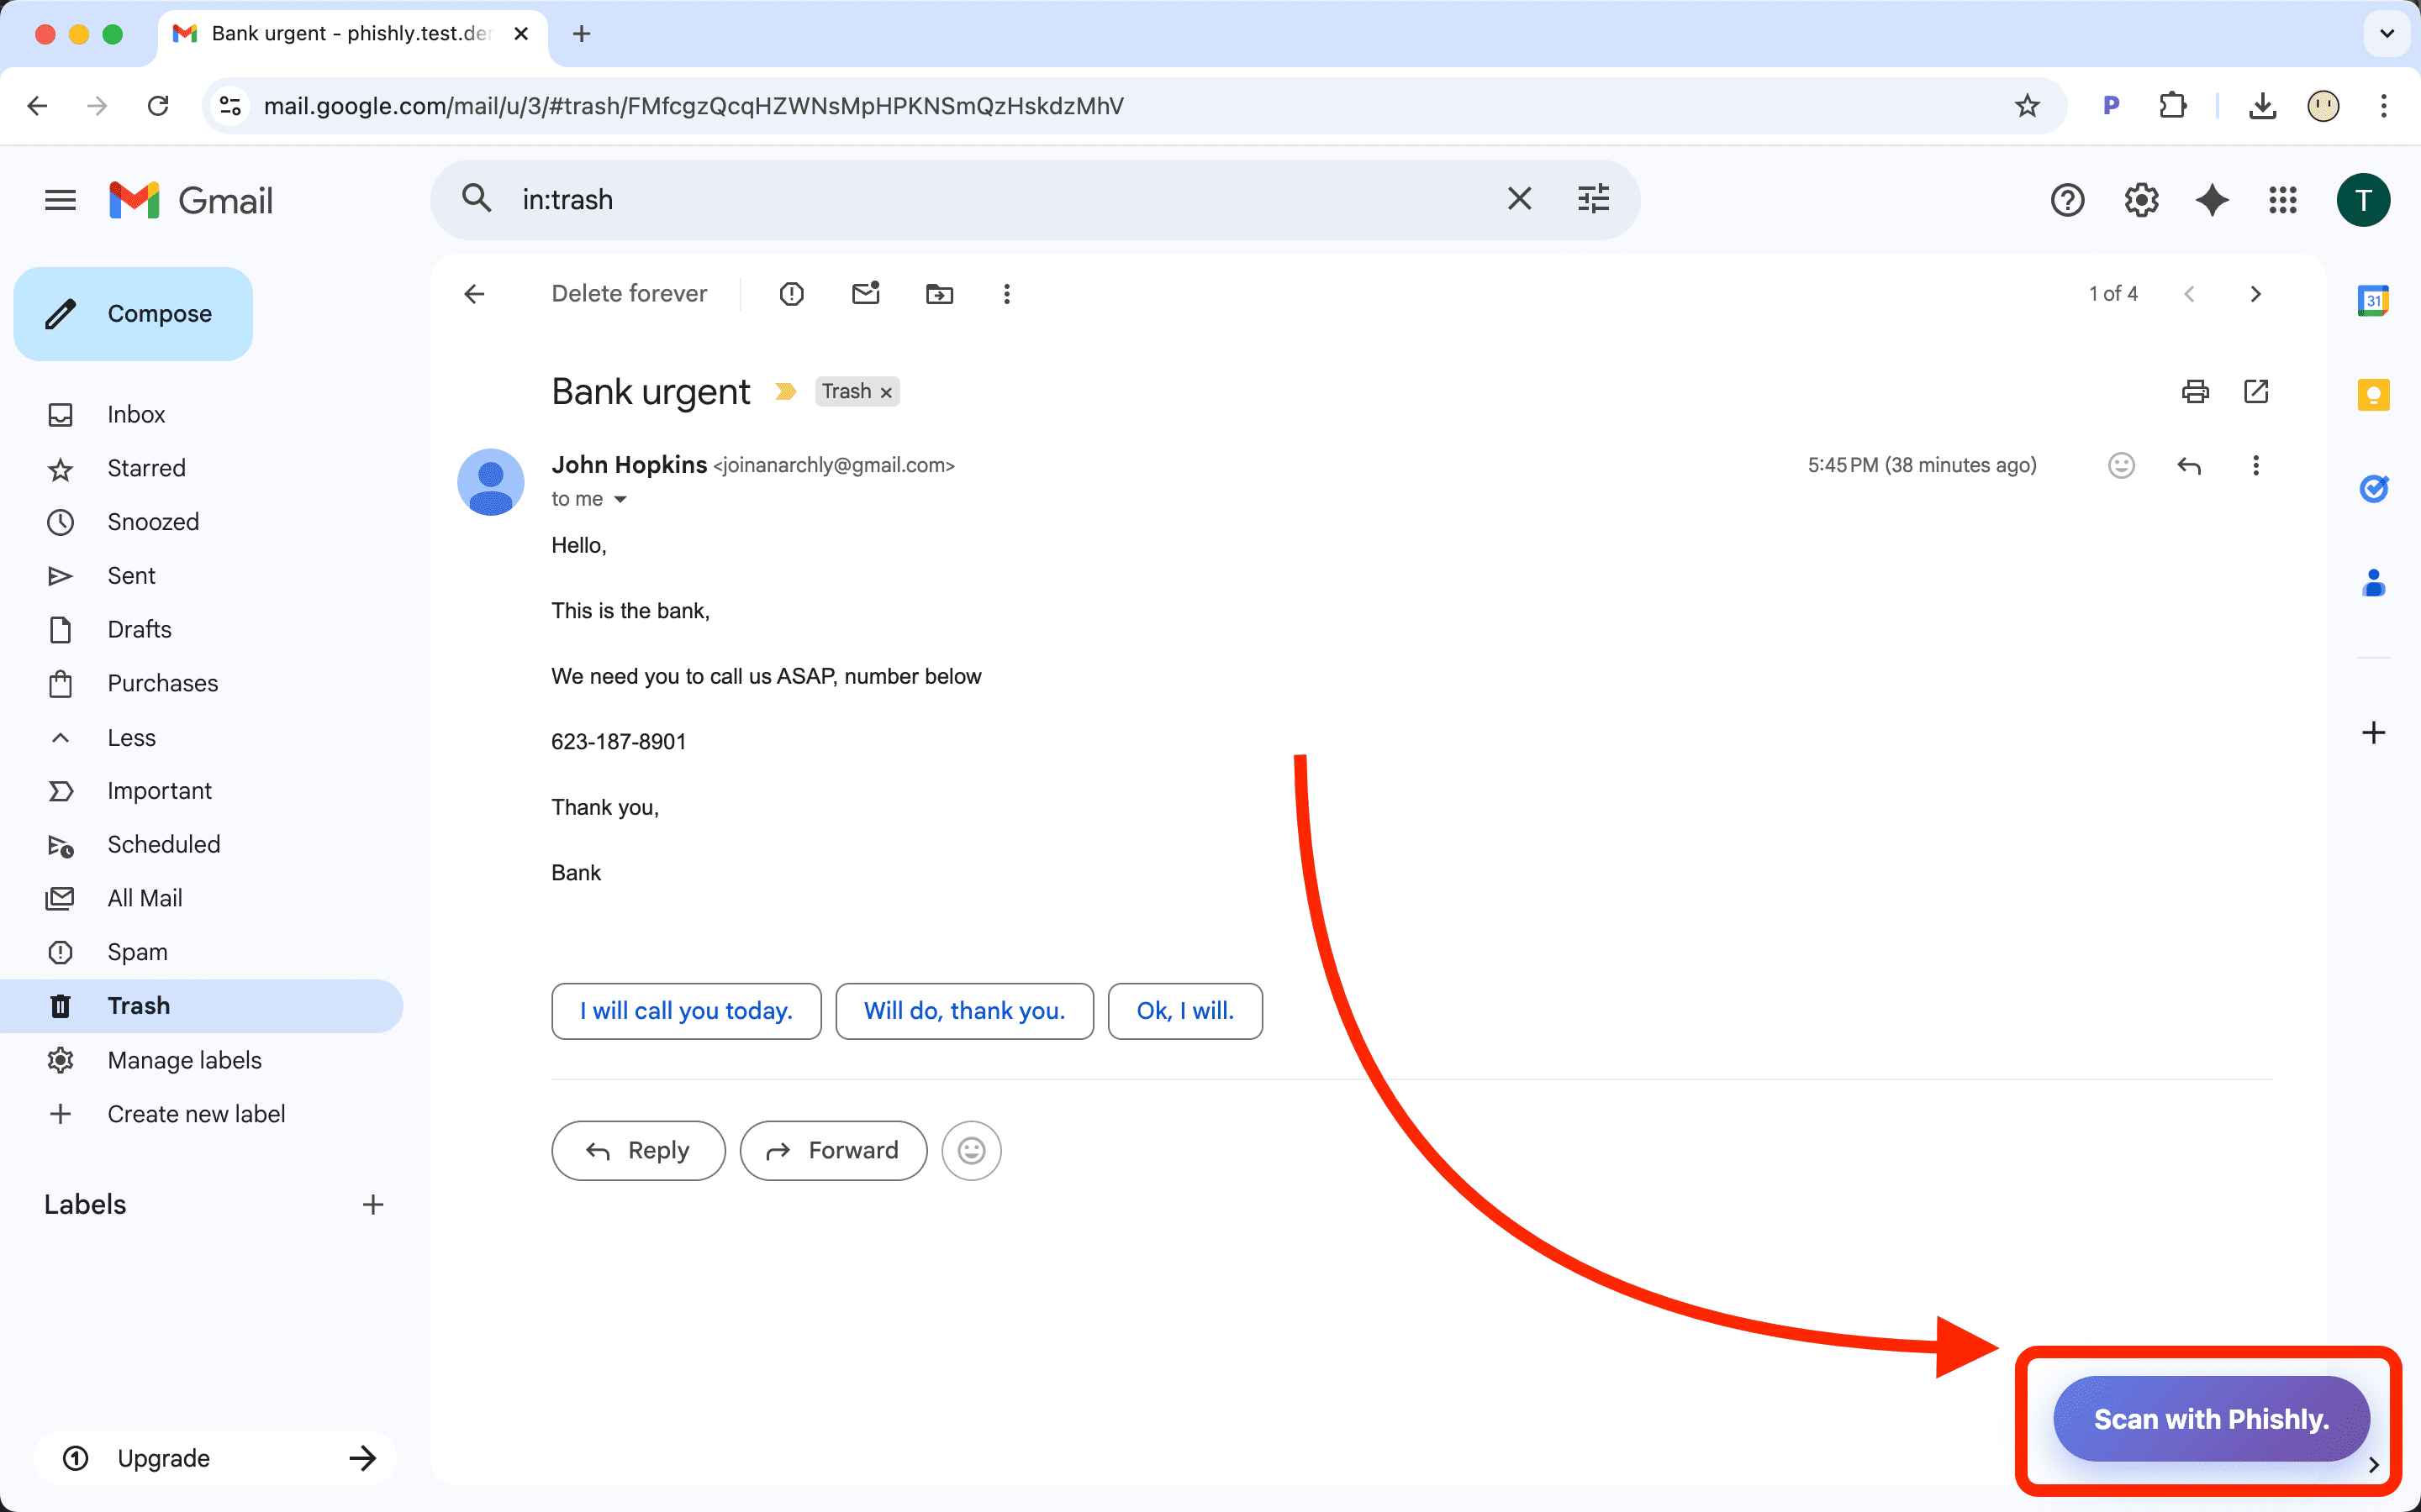Clear the in:trash search query
Viewport: 2421px width, 1512px height.
1520,199
